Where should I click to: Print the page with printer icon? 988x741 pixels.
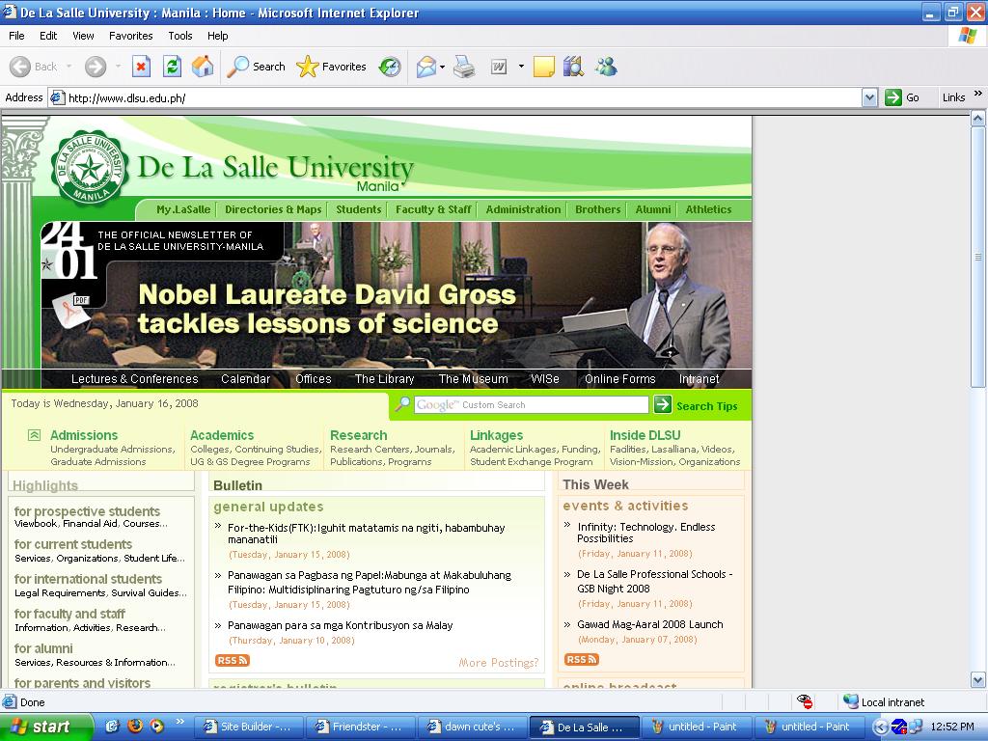(464, 67)
